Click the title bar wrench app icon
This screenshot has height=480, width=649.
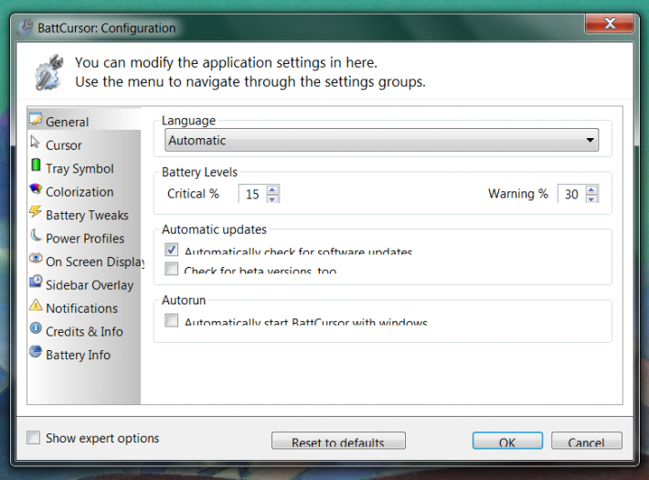[26, 27]
